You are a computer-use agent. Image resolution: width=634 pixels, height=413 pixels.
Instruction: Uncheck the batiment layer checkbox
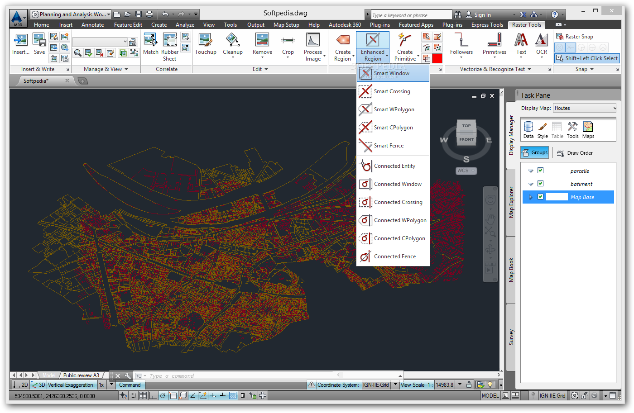tap(540, 184)
